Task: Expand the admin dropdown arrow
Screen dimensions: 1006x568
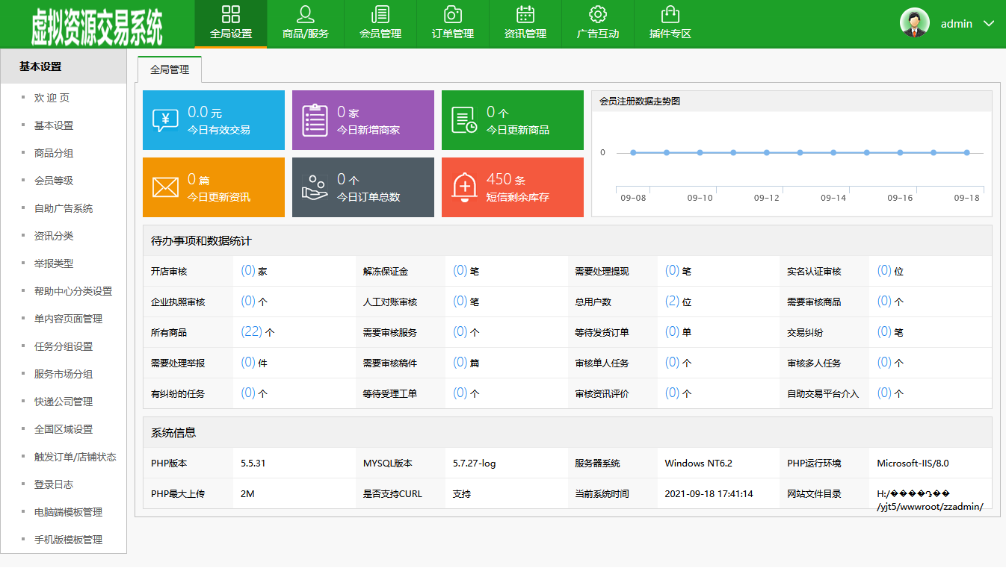Action: [x=989, y=24]
